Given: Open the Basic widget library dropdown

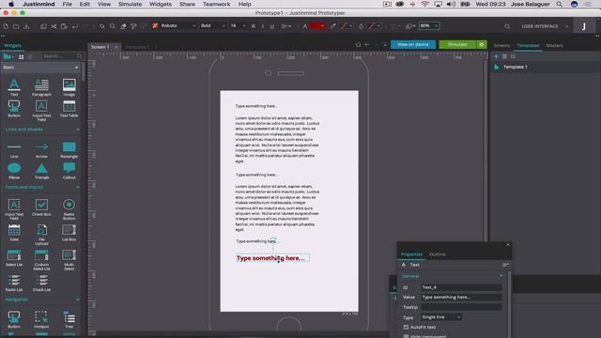Looking at the screenshot, I should 40,68.
